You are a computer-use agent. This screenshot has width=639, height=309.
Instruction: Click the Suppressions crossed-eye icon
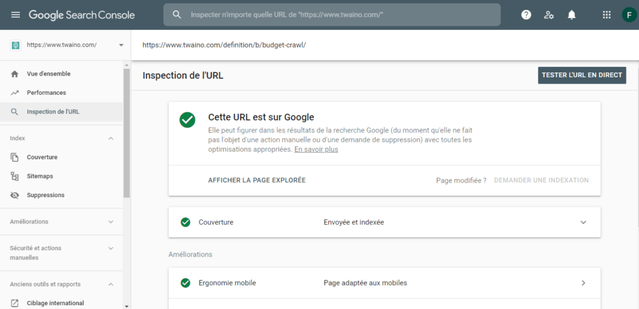[15, 195]
